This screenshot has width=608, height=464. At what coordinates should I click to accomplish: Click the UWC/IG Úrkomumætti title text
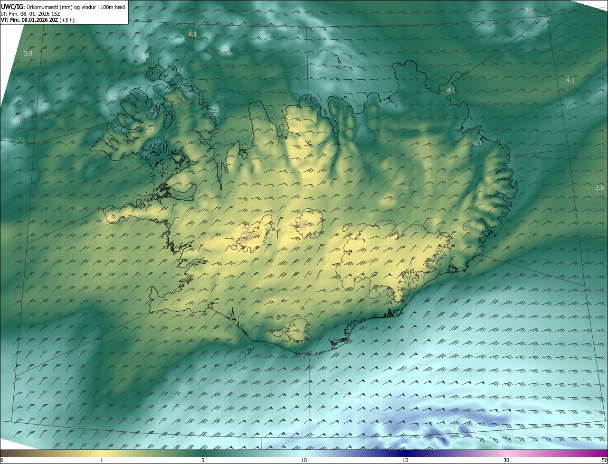(x=63, y=7)
